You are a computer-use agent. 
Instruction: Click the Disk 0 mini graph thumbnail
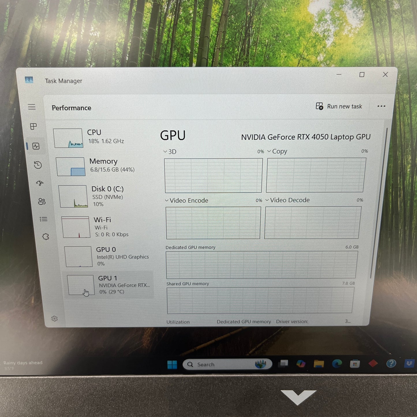pos(73,196)
